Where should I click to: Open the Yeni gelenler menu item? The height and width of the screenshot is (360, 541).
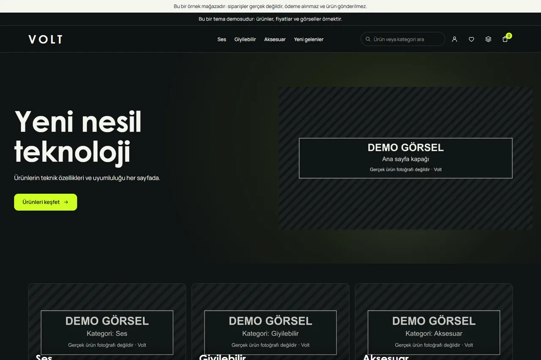point(309,39)
